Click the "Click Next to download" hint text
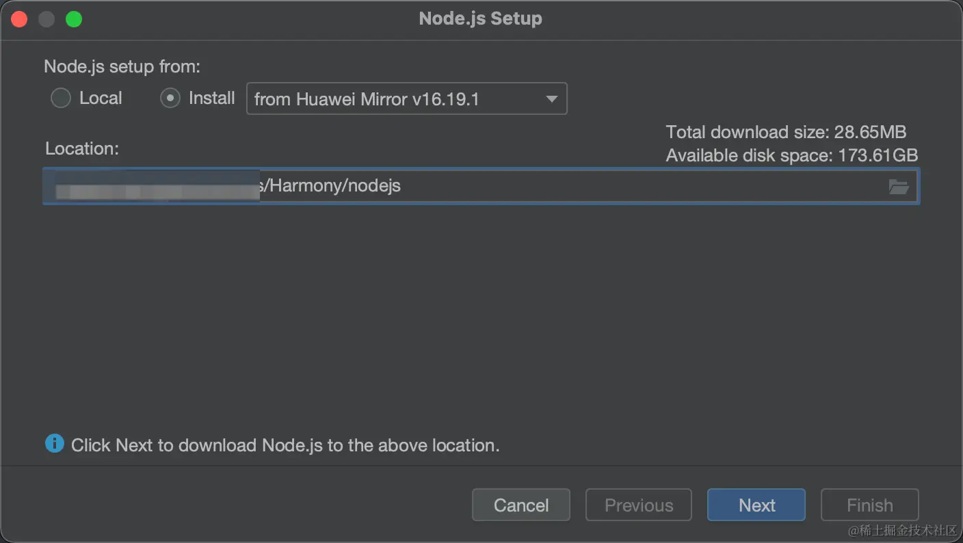Screen dimensions: 963x543 coord(285,445)
